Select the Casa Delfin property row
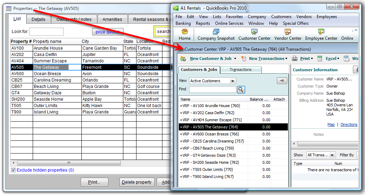Screen dimensions: 365x195 (90, 55)
